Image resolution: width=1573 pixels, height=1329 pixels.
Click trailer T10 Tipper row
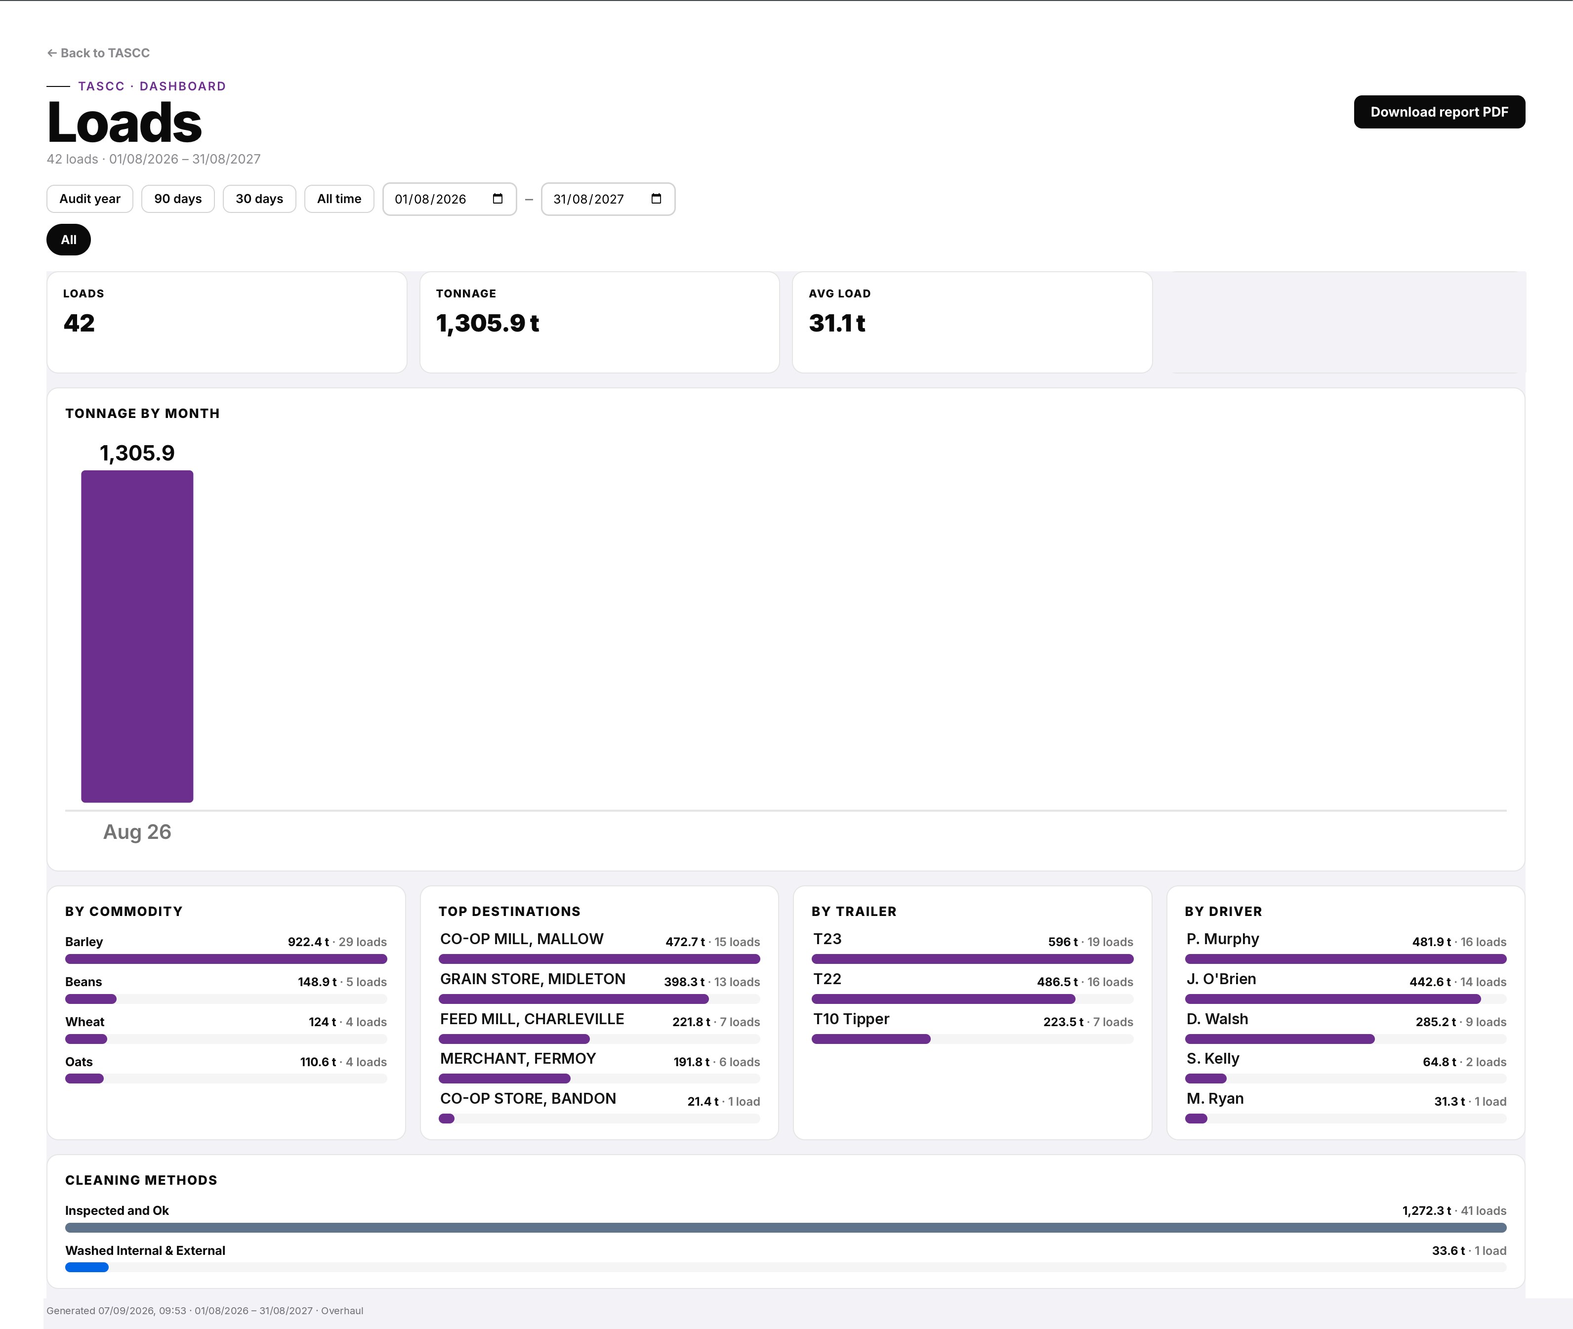[x=972, y=1027]
